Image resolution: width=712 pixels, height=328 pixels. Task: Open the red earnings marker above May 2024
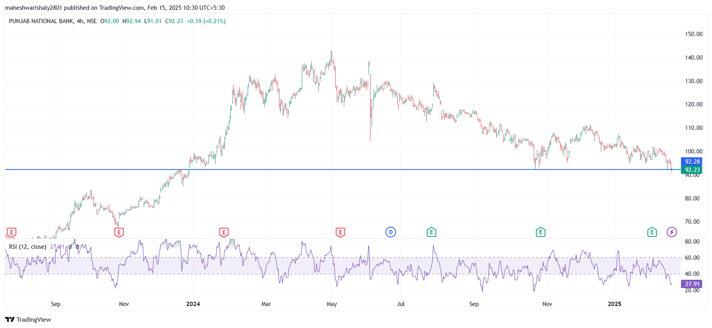pyautogui.click(x=340, y=233)
